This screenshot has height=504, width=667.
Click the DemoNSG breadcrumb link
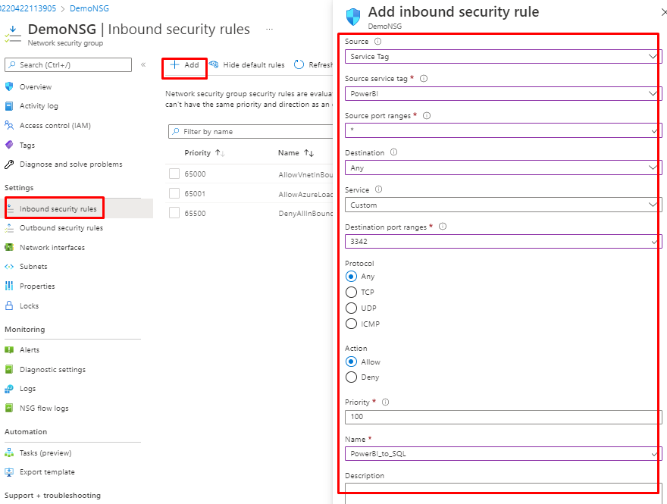(91, 8)
